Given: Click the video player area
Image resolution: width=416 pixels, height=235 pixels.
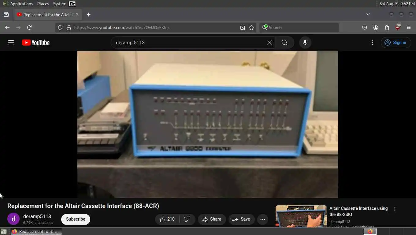Looking at the screenshot, I should [x=208, y=124].
